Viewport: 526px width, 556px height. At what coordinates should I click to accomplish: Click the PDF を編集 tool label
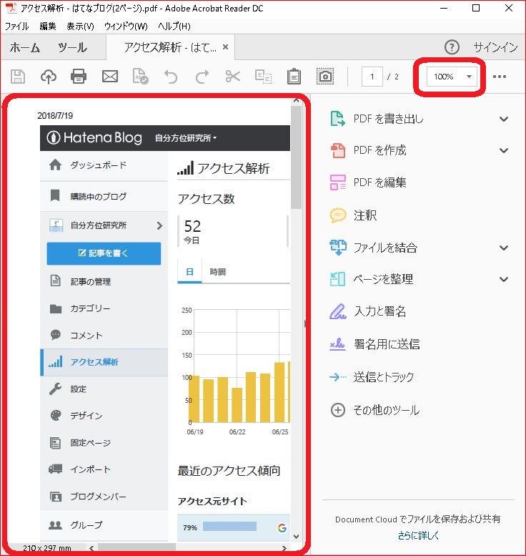379,182
